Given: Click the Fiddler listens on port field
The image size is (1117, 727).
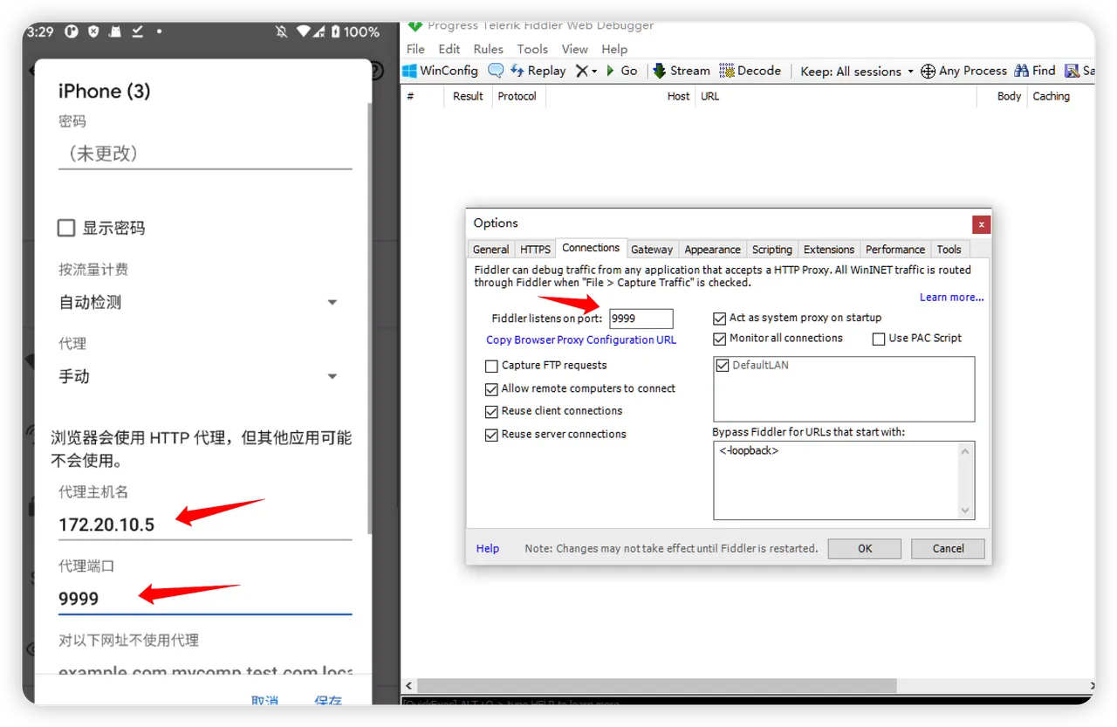Looking at the screenshot, I should tap(641, 319).
